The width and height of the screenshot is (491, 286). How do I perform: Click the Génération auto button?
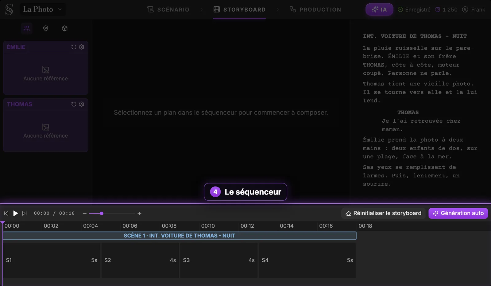tap(458, 213)
